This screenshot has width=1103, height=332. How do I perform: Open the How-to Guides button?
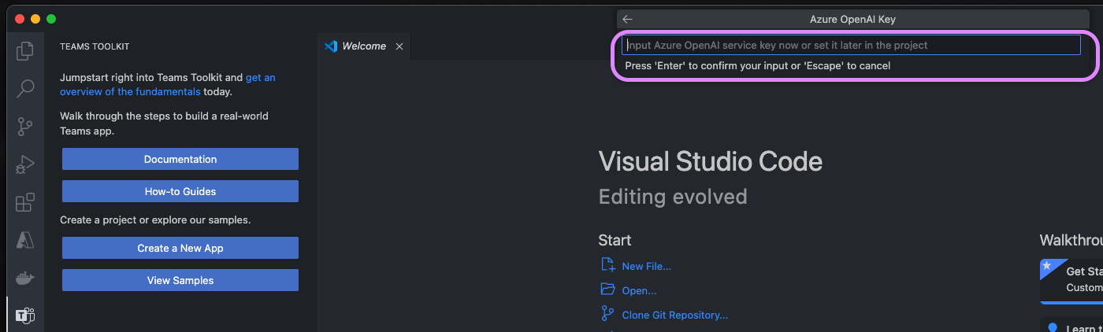pos(180,191)
